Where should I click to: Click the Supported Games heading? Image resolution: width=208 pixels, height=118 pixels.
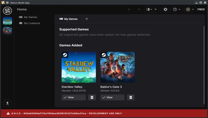click(x=74, y=29)
